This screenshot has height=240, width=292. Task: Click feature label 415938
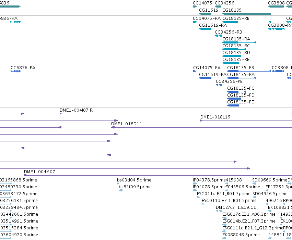[234, 180]
